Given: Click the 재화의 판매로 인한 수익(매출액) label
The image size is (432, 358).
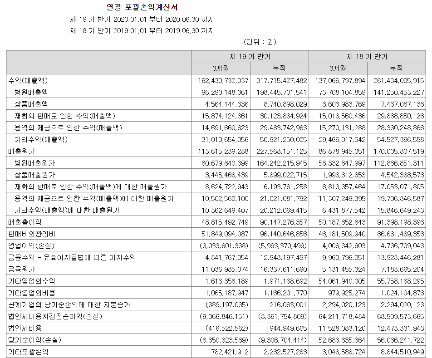Looking at the screenshot, I should 65,116.
